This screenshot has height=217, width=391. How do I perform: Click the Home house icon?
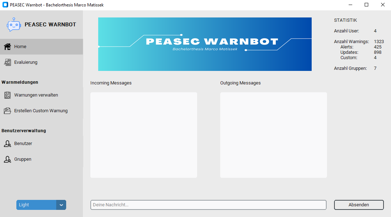7,46
